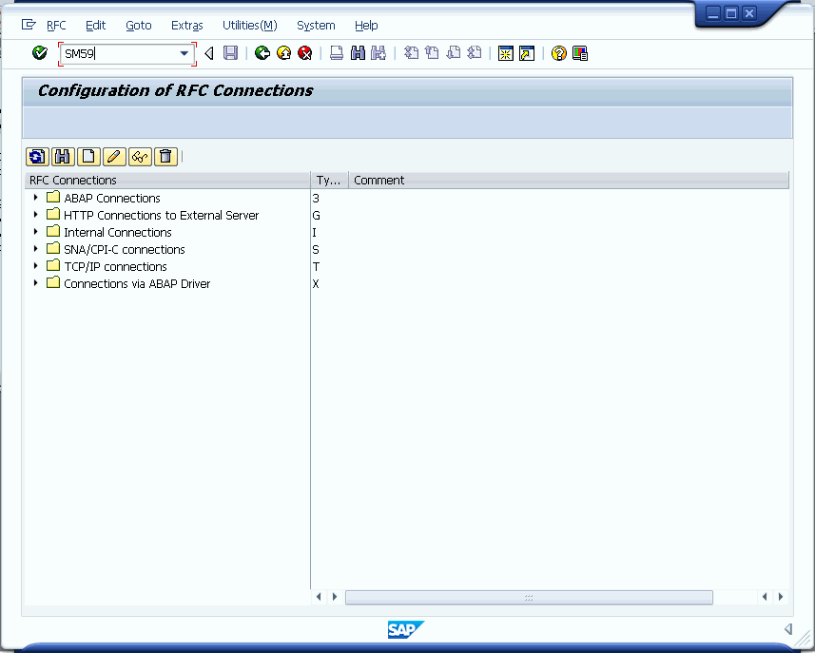The image size is (815, 653).
Task: Click the horizontal scrollbar thumb
Action: (529, 598)
